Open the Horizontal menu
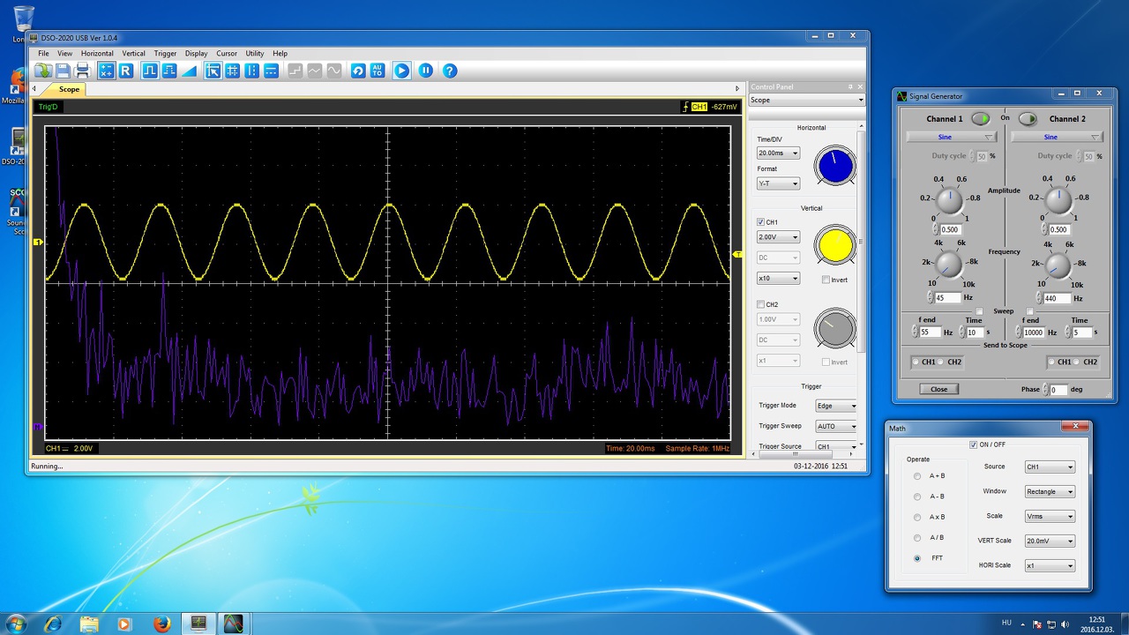The height and width of the screenshot is (635, 1129). (x=97, y=54)
